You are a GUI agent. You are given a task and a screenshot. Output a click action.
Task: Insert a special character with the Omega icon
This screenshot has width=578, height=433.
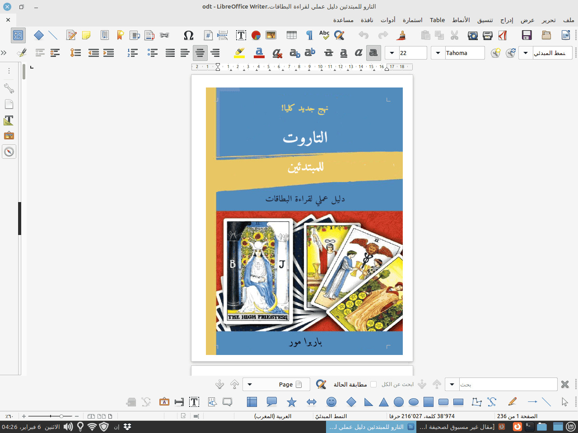point(189,35)
